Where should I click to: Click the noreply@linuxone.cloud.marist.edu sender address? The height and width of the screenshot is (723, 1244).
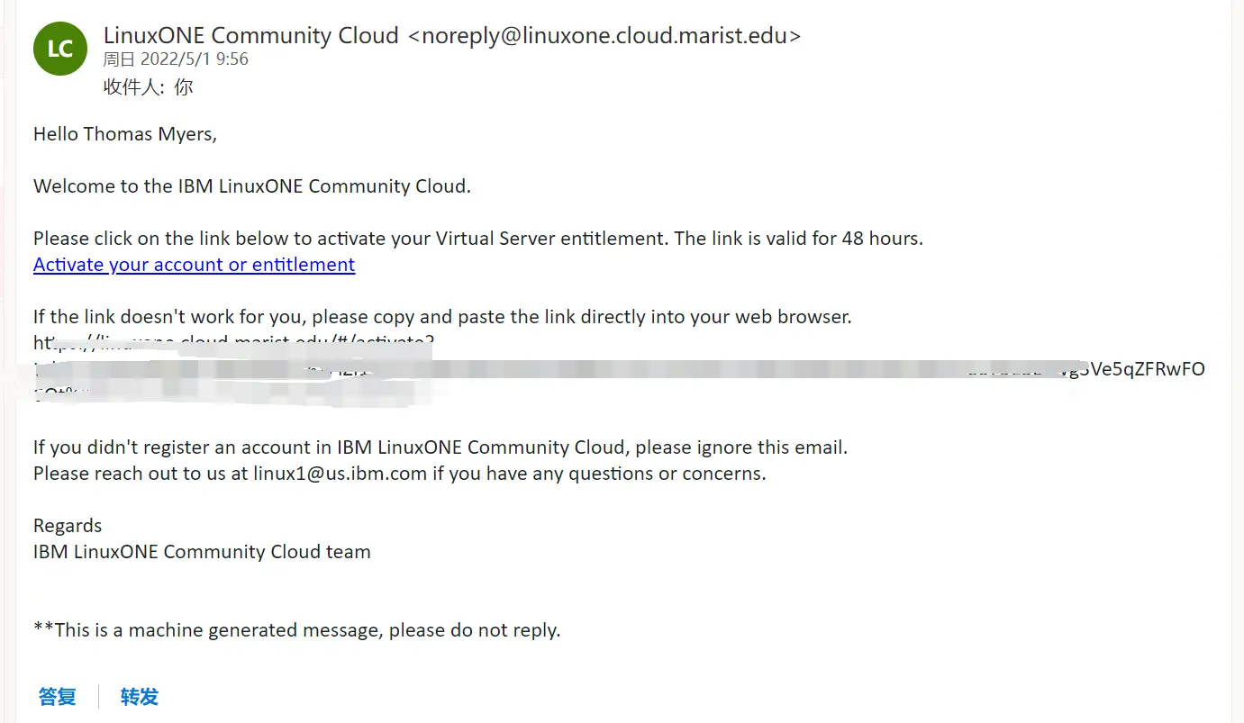pyautogui.click(x=604, y=35)
